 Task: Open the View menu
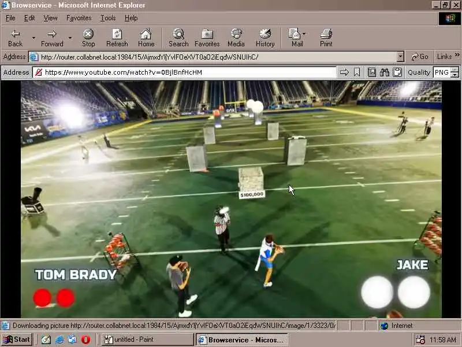click(x=50, y=19)
